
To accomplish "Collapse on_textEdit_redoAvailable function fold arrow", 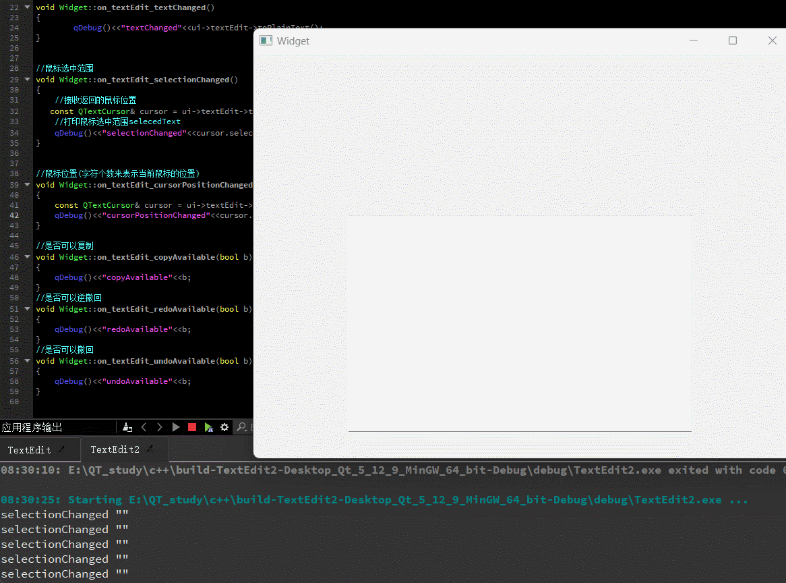I will coord(27,309).
